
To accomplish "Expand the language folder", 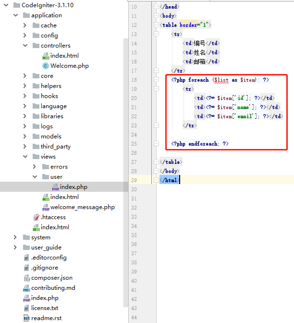I will [x=25, y=106].
